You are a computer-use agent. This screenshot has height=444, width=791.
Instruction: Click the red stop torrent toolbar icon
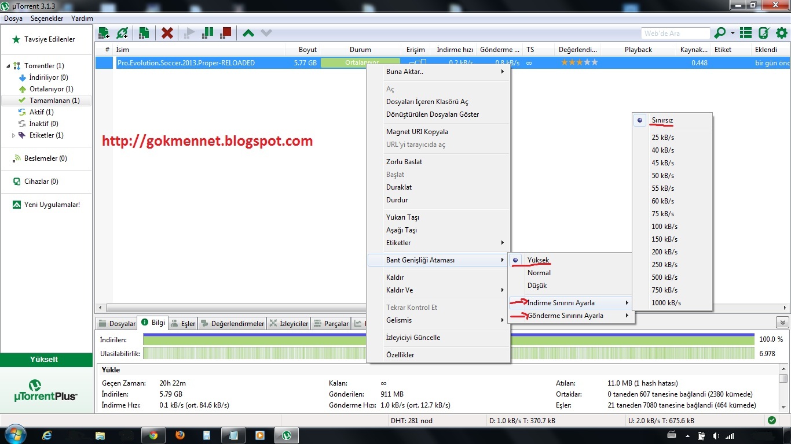(226, 33)
